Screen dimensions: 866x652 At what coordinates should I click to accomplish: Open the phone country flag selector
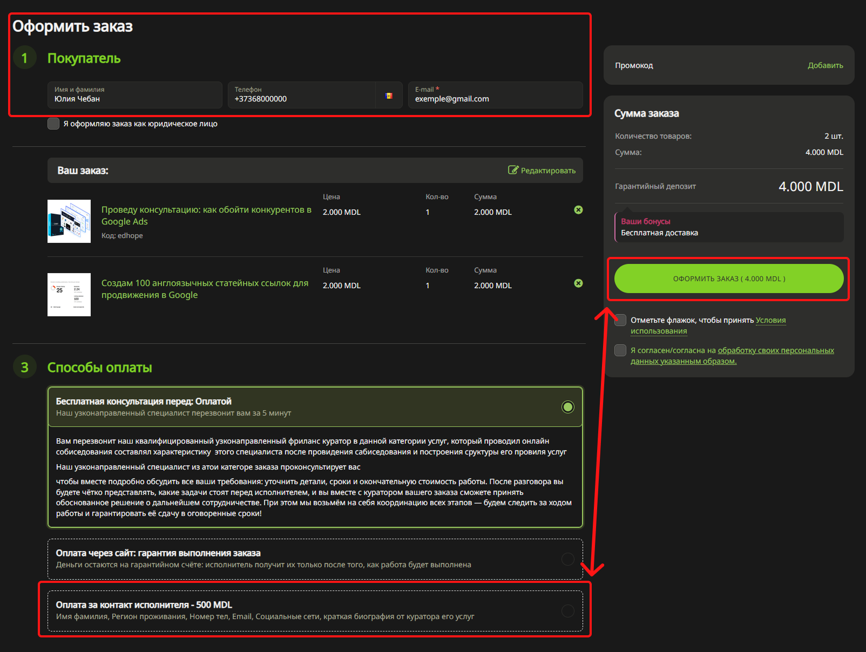pos(389,96)
